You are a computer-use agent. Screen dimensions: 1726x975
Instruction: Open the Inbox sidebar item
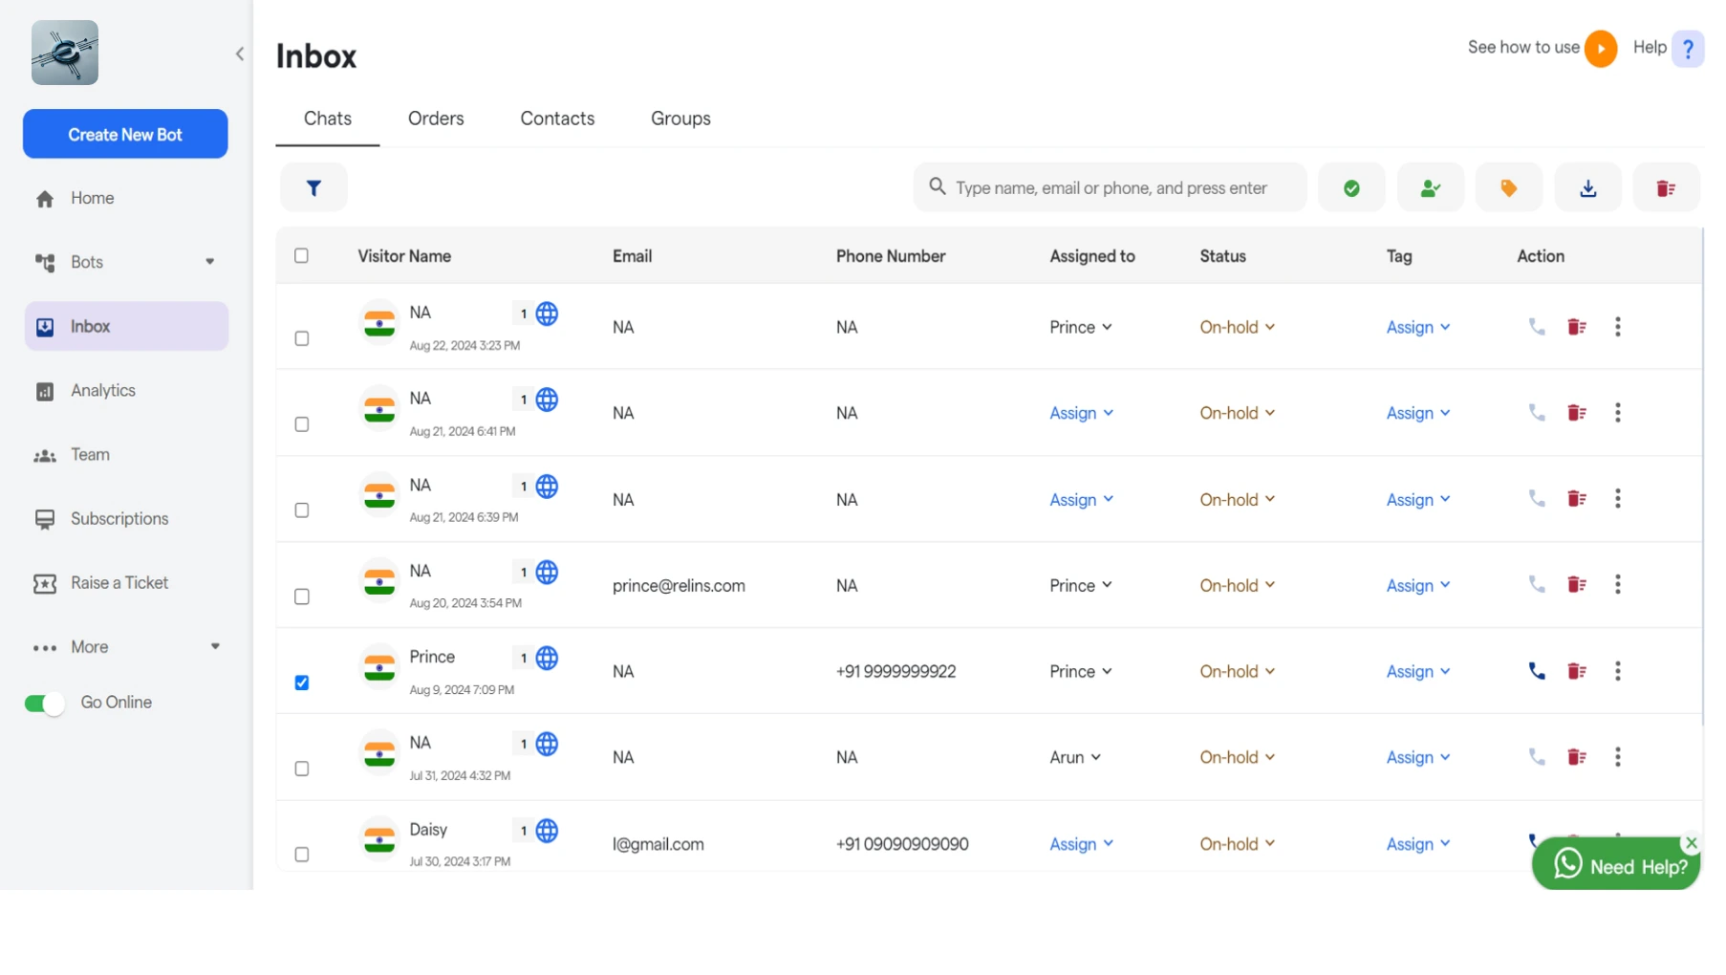coord(126,326)
